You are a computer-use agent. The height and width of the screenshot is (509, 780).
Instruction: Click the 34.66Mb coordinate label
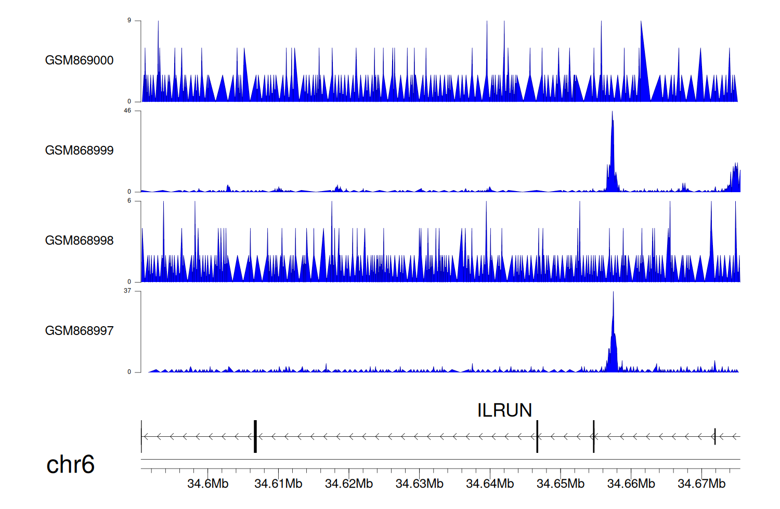(x=631, y=484)
